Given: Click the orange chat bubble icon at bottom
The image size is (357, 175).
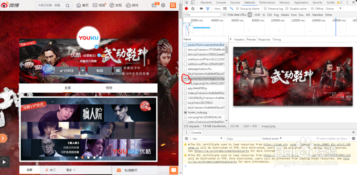Looking at the screenshot, I should [x=174, y=170].
